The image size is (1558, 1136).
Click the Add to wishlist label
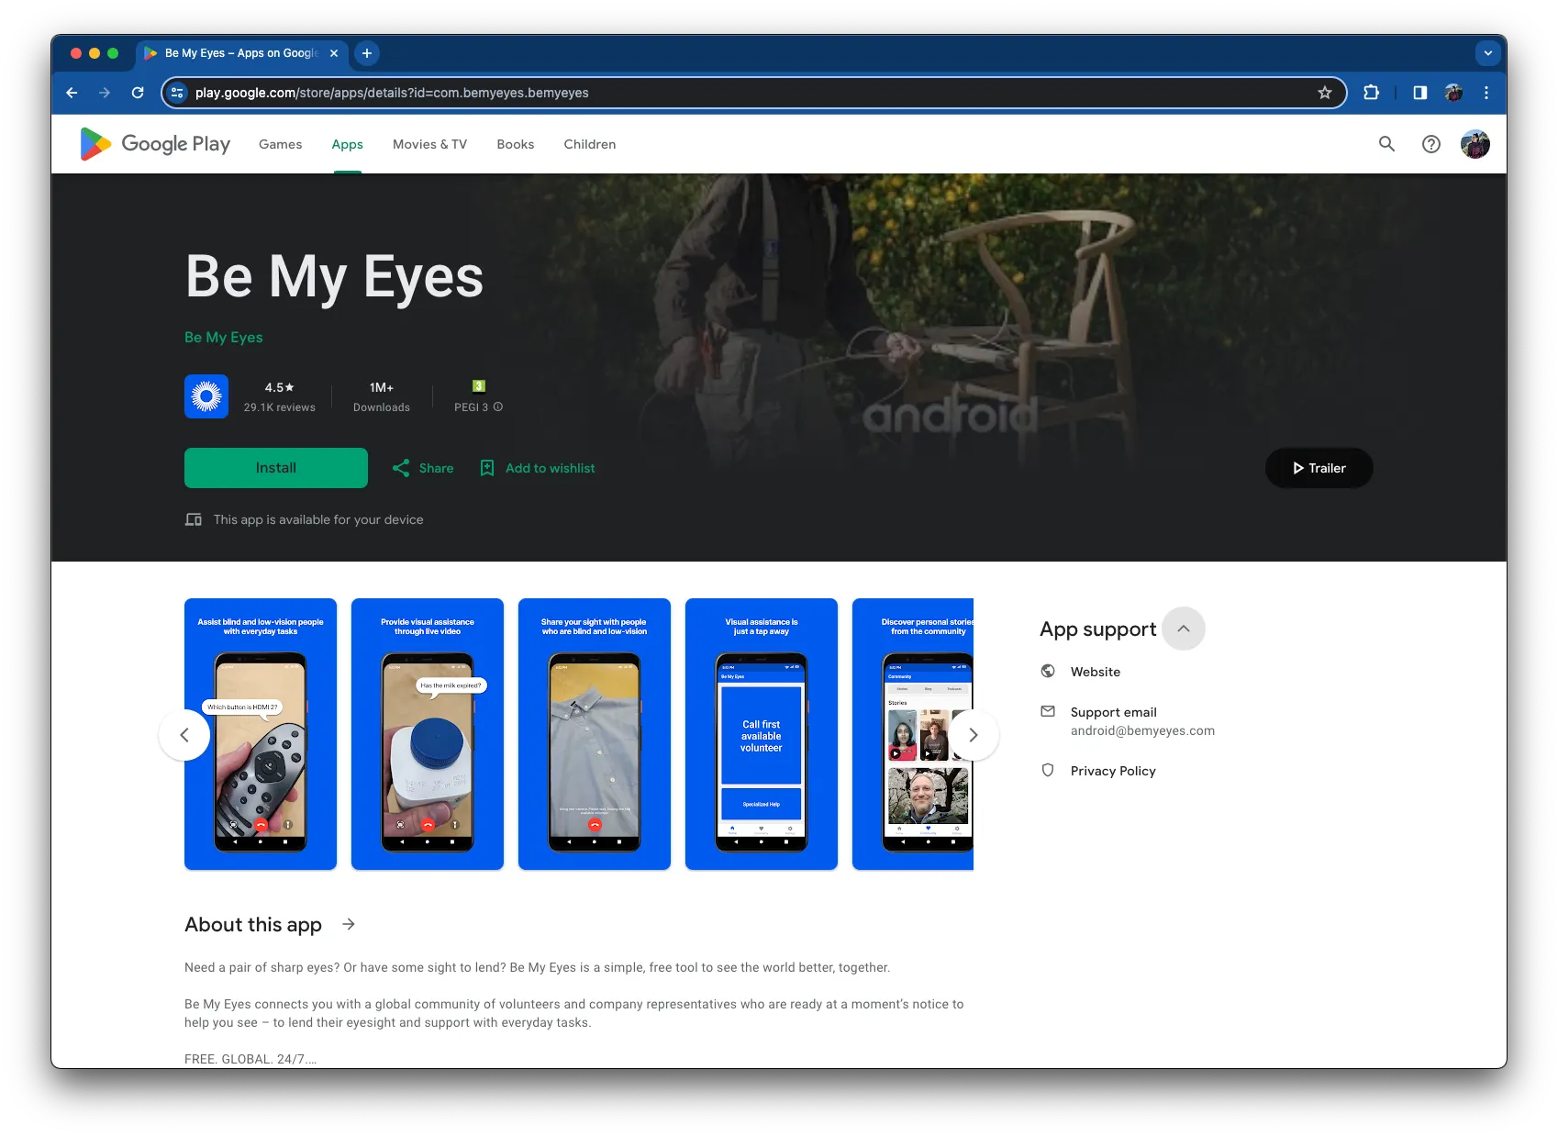(x=550, y=468)
